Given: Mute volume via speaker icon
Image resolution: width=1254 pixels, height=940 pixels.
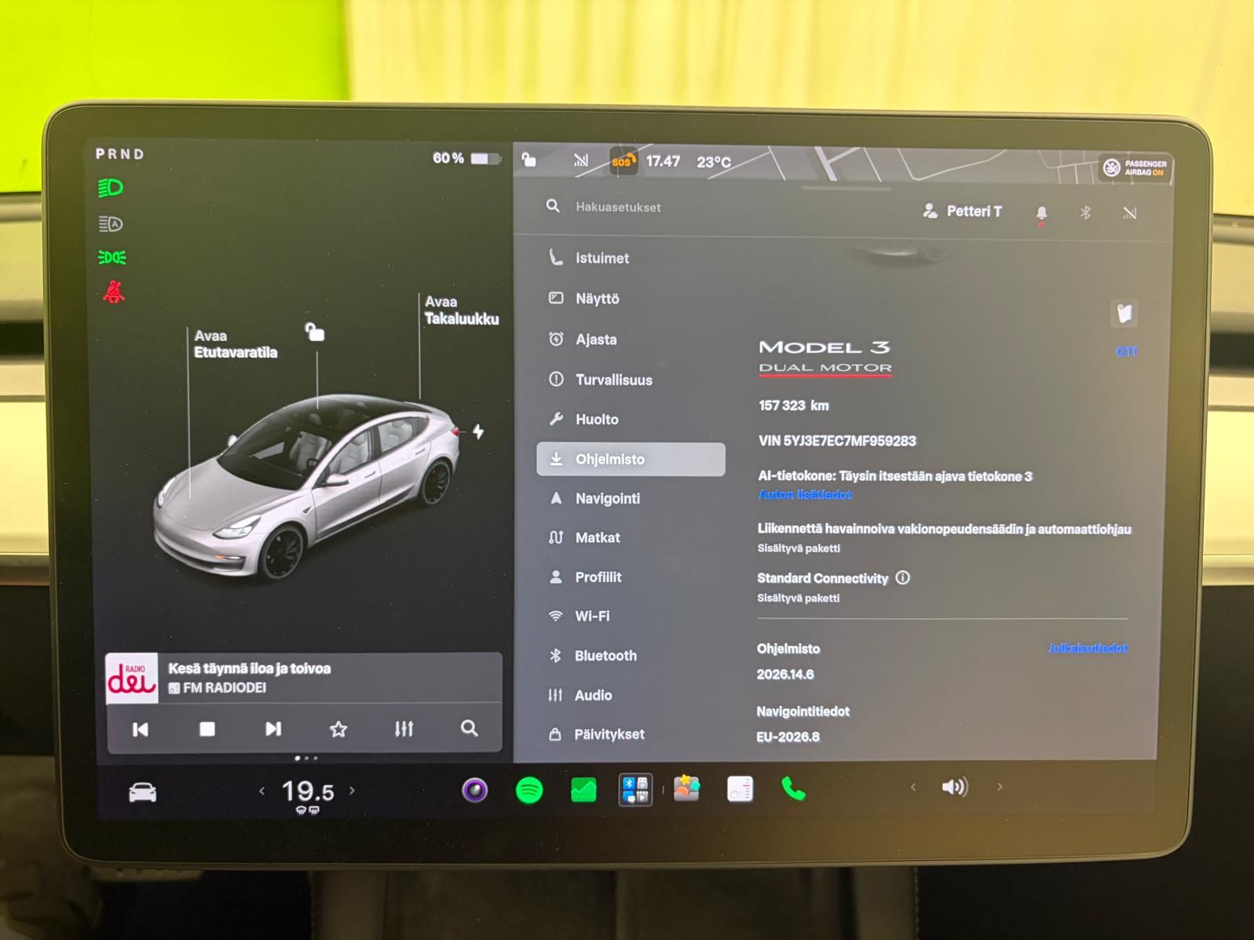Looking at the screenshot, I should point(955,786).
